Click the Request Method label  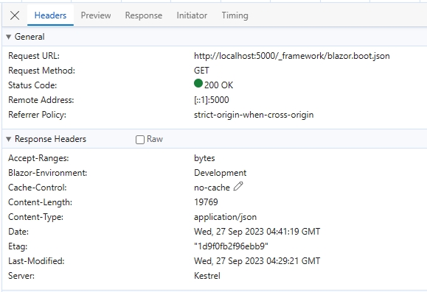(x=41, y=71)
